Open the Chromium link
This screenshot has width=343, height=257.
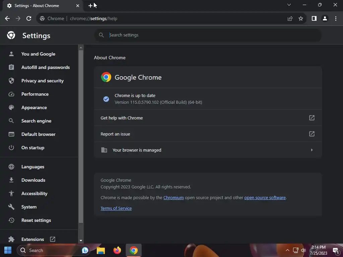pos(174,197)
